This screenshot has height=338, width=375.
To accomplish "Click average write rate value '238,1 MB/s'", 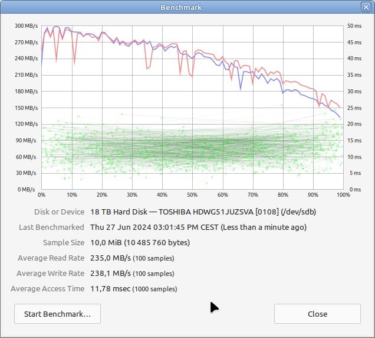I will [x=110, y=273].
